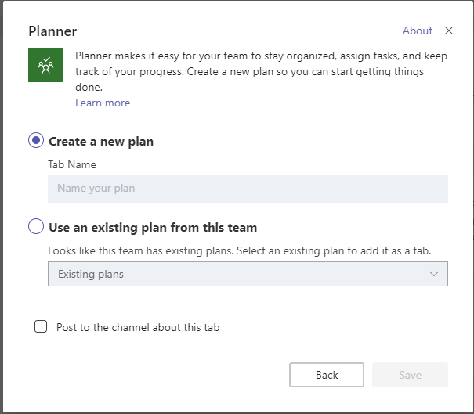
Task: Click the Planner dialog title
Action: (x=52, y=31)
